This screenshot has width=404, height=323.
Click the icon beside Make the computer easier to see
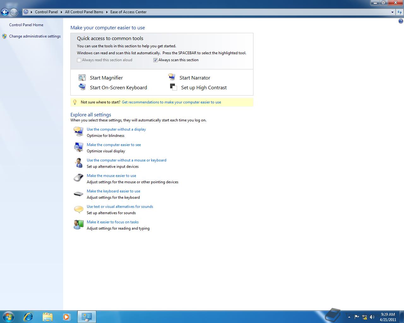(78, 147)
